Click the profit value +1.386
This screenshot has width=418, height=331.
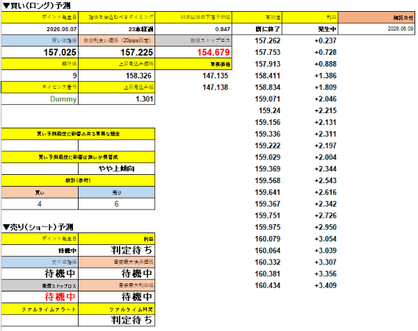tap(325, 76)
